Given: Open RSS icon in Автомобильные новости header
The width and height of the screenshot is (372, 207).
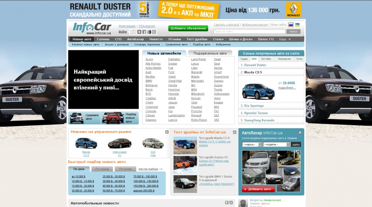Looking at the screenshot, I should point(231,203).
